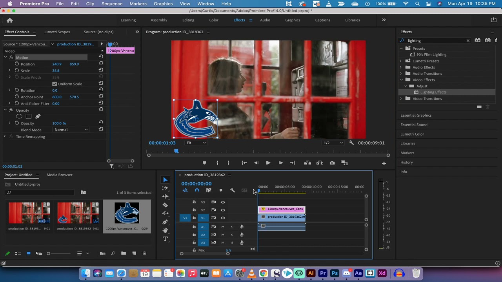This screenshot has height=282, width=502.
Task: Open the Lumetri Scopes tab
Action: click(56, 32)
